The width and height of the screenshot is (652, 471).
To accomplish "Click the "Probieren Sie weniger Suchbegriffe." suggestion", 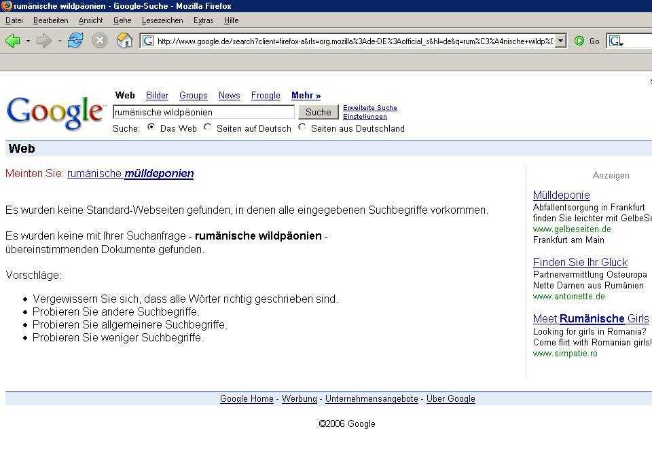I will pos(118,338).
